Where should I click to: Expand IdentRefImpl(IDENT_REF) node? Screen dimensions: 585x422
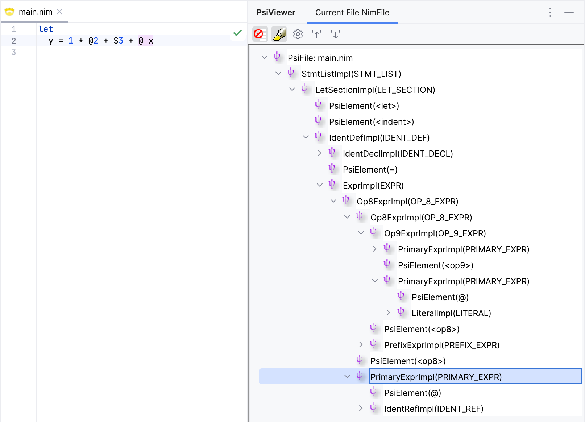click(x=361, y=408)
